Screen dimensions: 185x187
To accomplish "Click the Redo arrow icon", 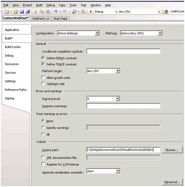I will 65,12.
